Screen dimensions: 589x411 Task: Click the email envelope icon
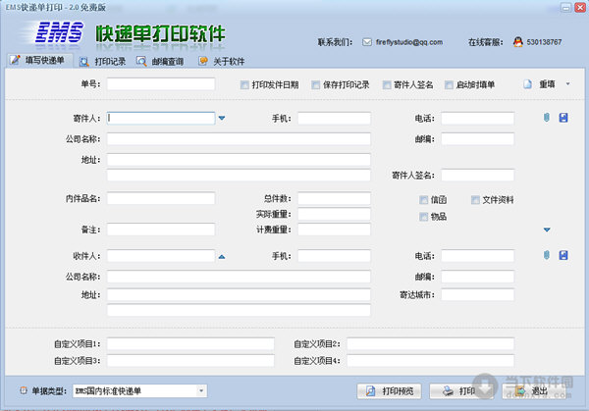pyautogui.click(x=367, y=42)
